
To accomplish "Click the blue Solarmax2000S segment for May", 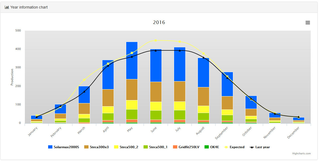I will pyautogui.click(x=132, y=60).
